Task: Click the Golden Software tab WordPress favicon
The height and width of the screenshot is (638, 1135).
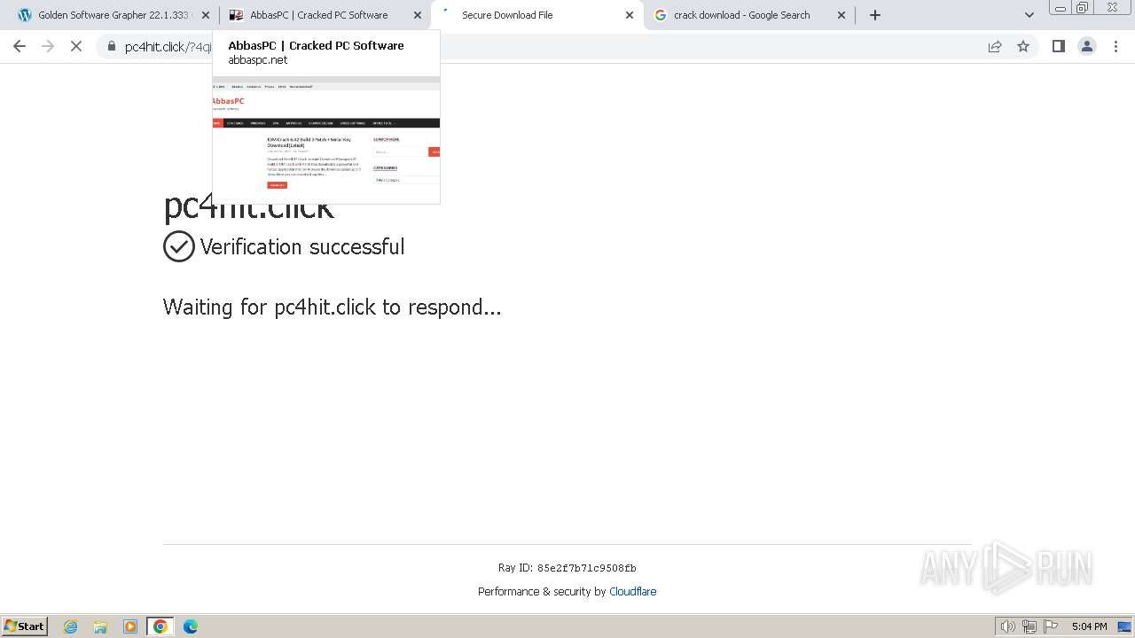Action: [x=25, y=15]
